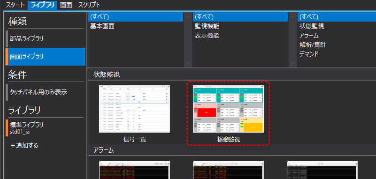Select (すべて) in the rightmost filter list

[337, 17]
